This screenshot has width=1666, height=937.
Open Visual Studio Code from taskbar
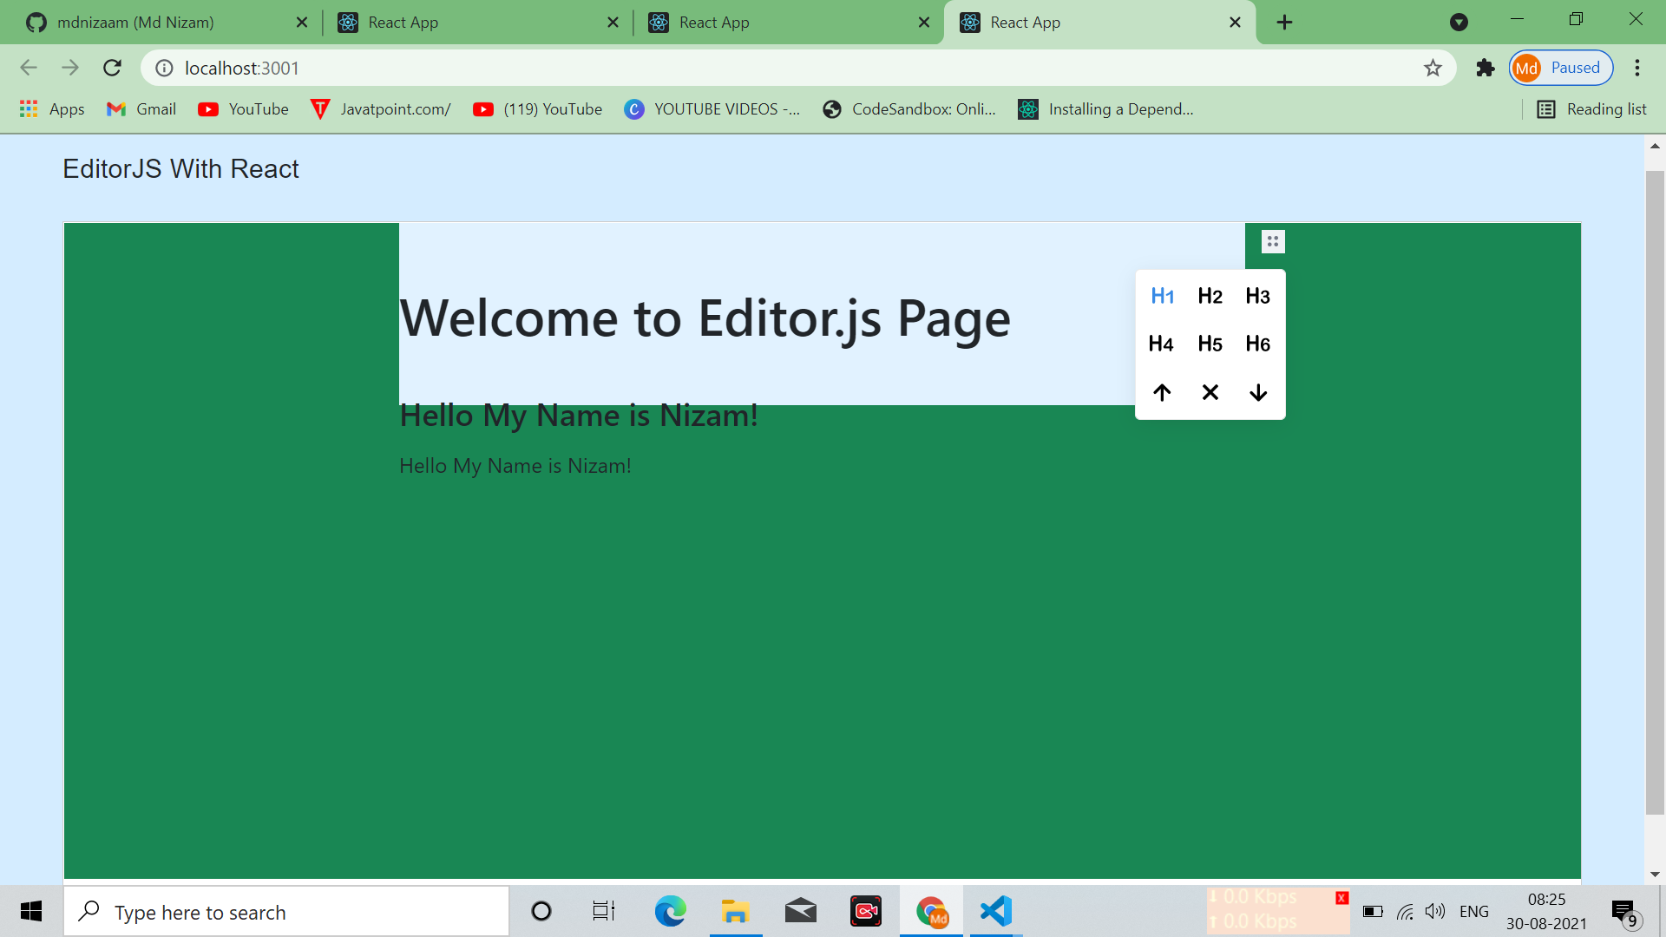click(x=996, y=911)
